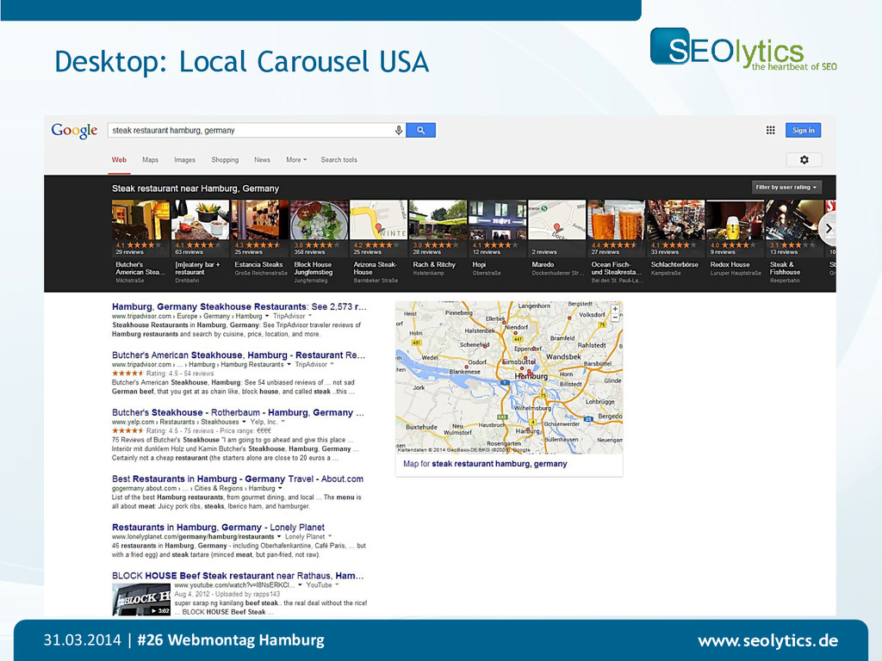Select the Shopping tab
Viewport: 882px width, 661px height.
coord(225,159)
